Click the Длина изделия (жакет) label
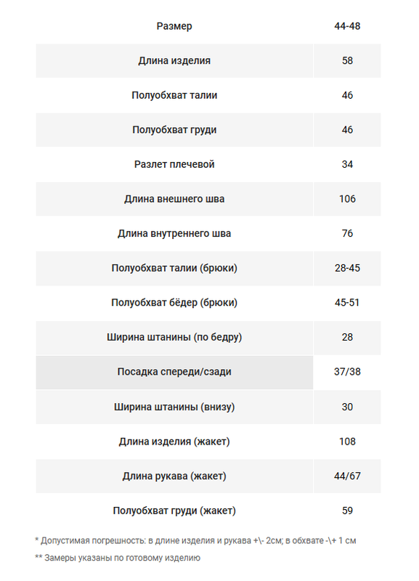Viewport: 419px width, 581px height. point(174,442)
